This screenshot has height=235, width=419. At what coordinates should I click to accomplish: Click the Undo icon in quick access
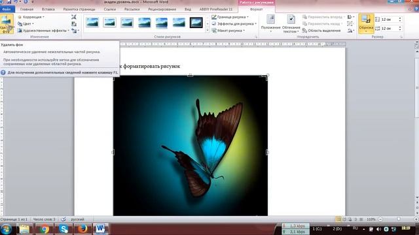pyautogui.click(x=16, y=1)
